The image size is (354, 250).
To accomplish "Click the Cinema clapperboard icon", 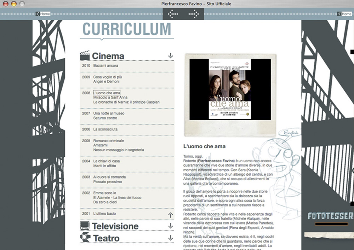I will [x=85, y=55].
